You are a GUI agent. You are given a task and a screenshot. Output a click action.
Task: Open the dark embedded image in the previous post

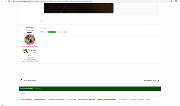79,8
